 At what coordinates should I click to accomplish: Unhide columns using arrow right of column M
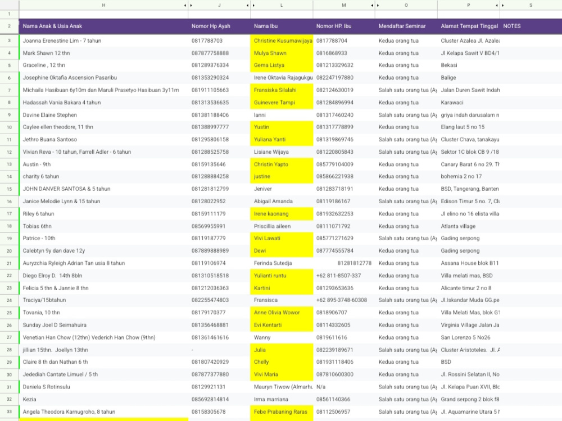click(372, 6)
